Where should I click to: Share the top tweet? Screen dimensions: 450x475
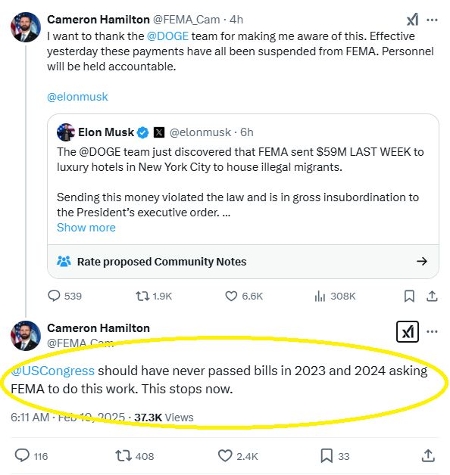point(432,296)
